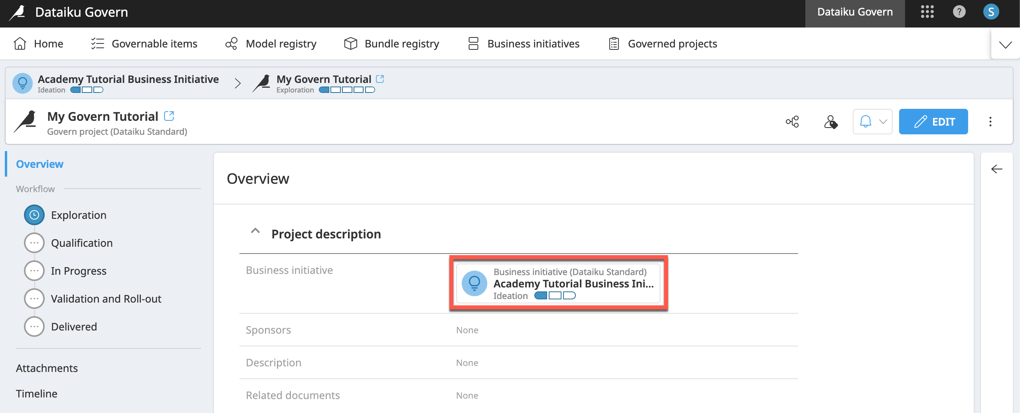
Task: Open the notification bell dropdown arrow
Action: (x=883, y=122)
